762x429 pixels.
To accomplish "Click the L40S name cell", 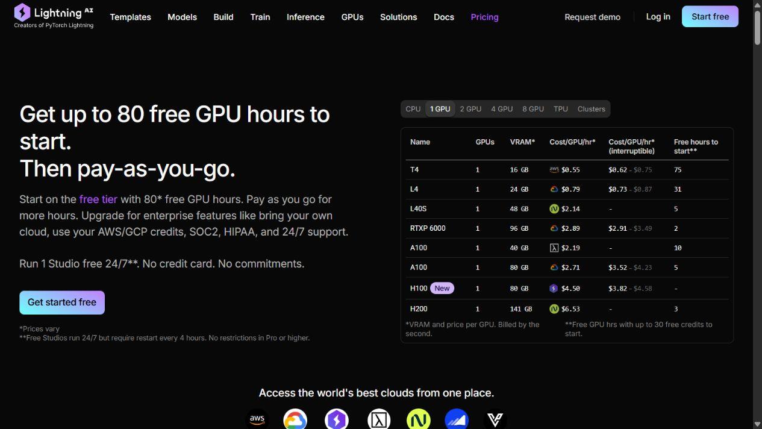I will [419, 208].
